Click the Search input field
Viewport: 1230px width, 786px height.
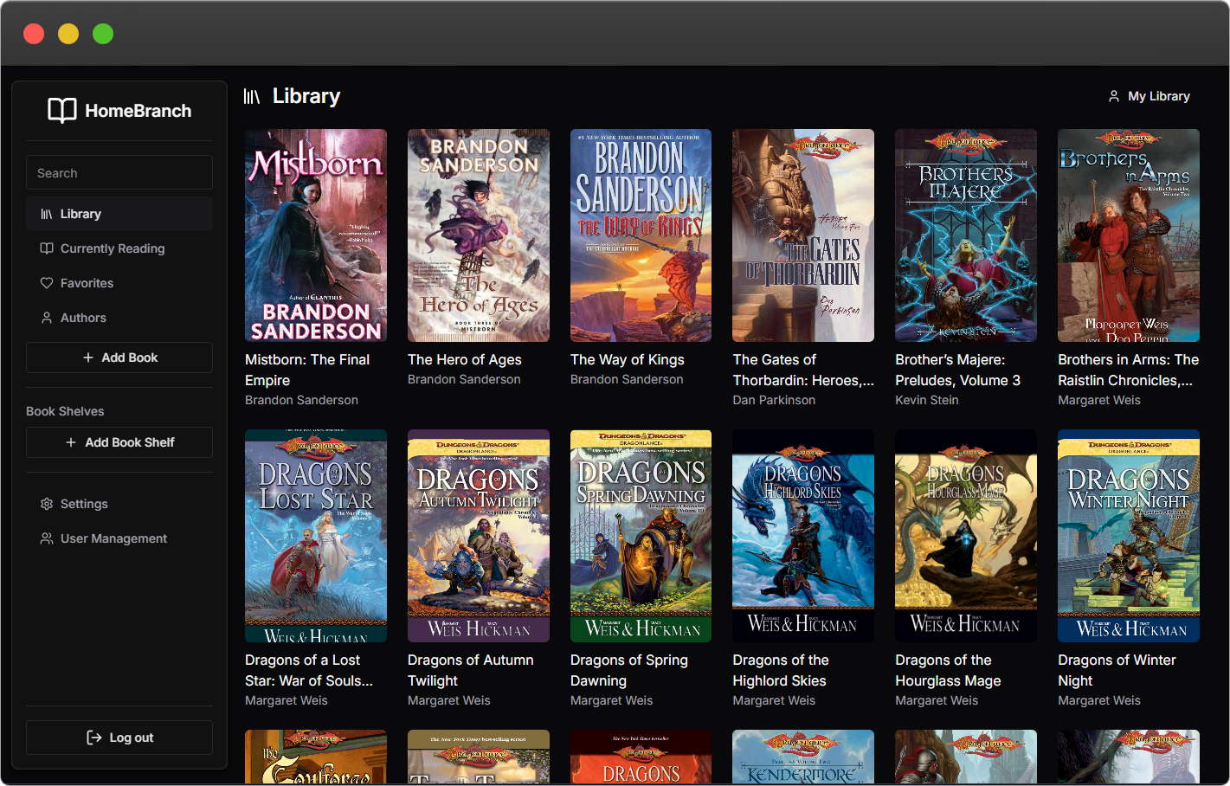119,172
